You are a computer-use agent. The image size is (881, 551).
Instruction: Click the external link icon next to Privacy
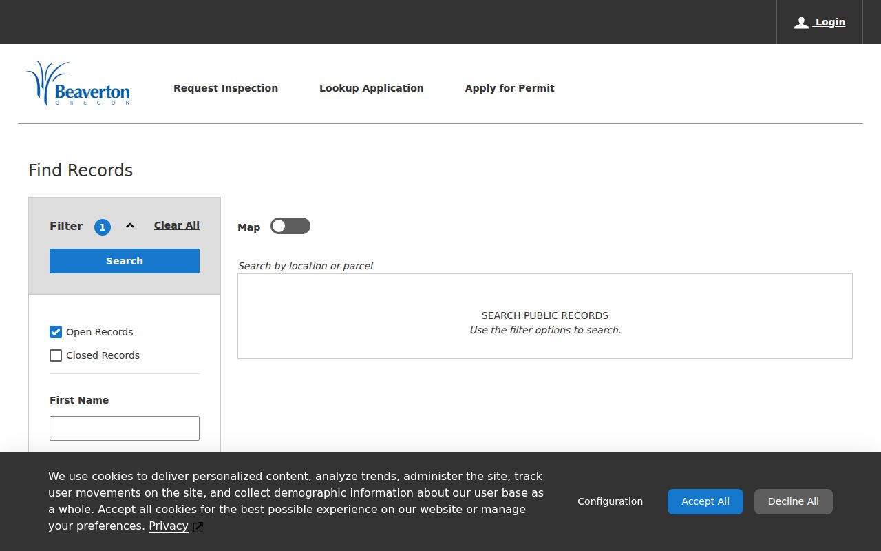click(198, 527)
